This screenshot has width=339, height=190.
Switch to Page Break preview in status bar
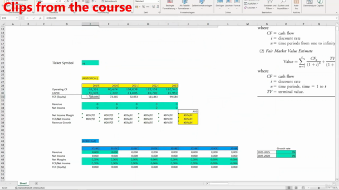pos(303,188)
